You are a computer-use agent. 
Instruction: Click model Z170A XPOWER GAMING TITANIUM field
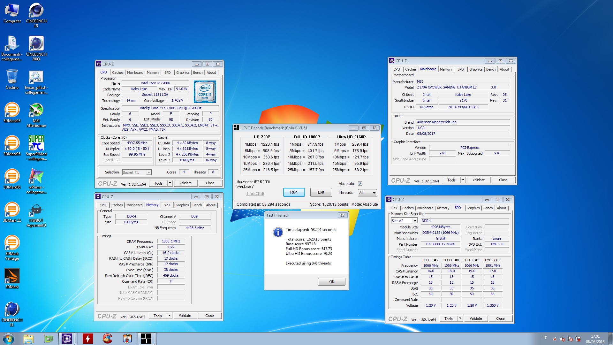coord(446,87)
